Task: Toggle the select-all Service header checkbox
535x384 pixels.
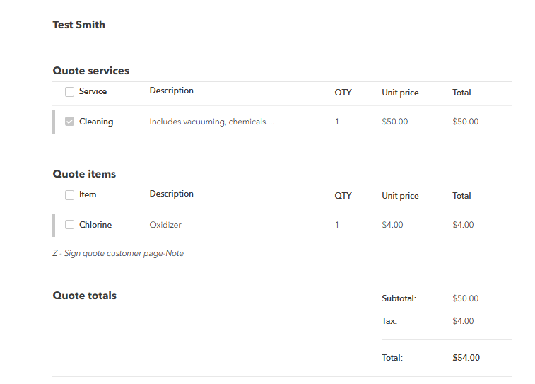Action: (69, 92)
